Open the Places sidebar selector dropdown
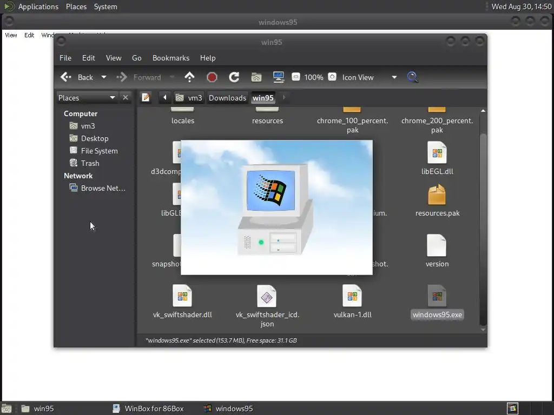 (87, 98)
